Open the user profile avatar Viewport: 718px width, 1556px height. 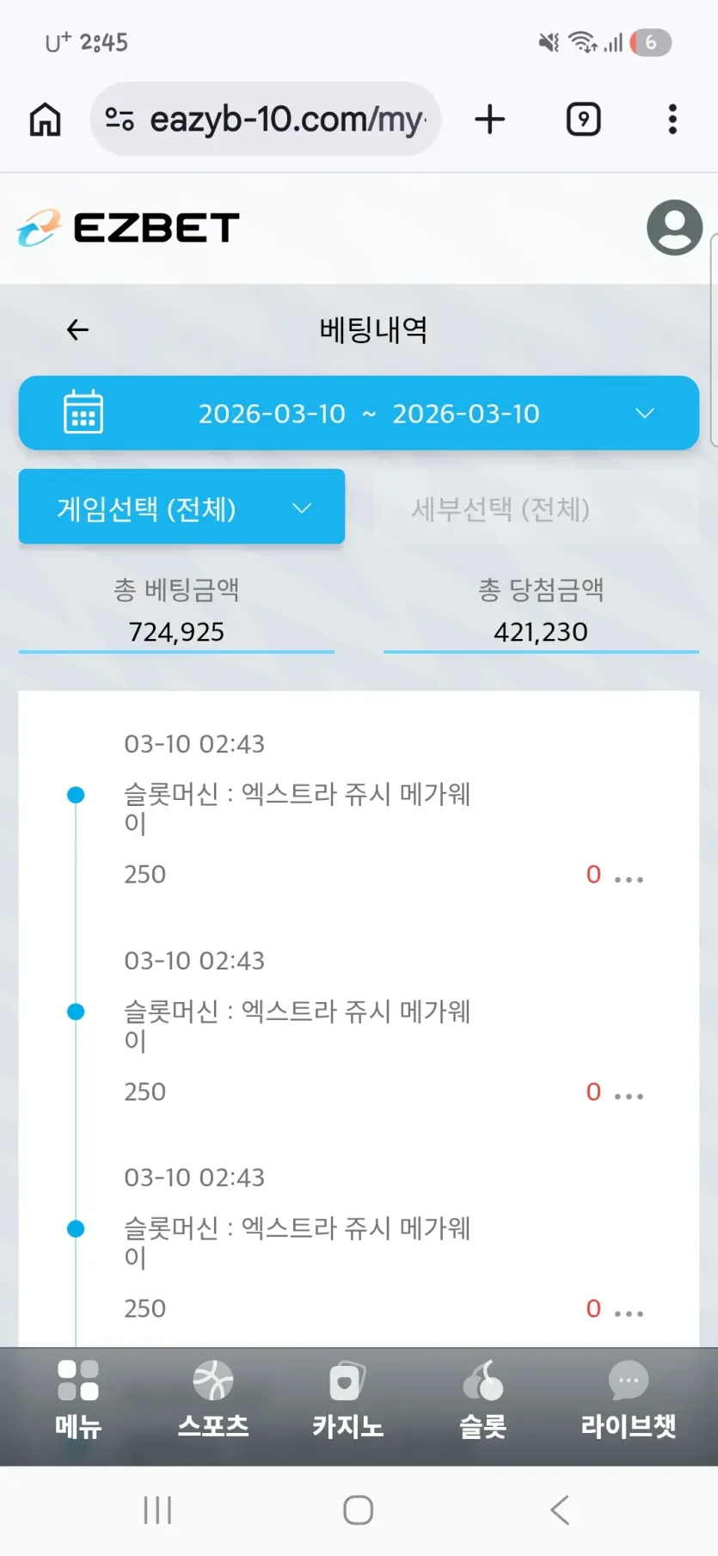(x=674, y=228)
